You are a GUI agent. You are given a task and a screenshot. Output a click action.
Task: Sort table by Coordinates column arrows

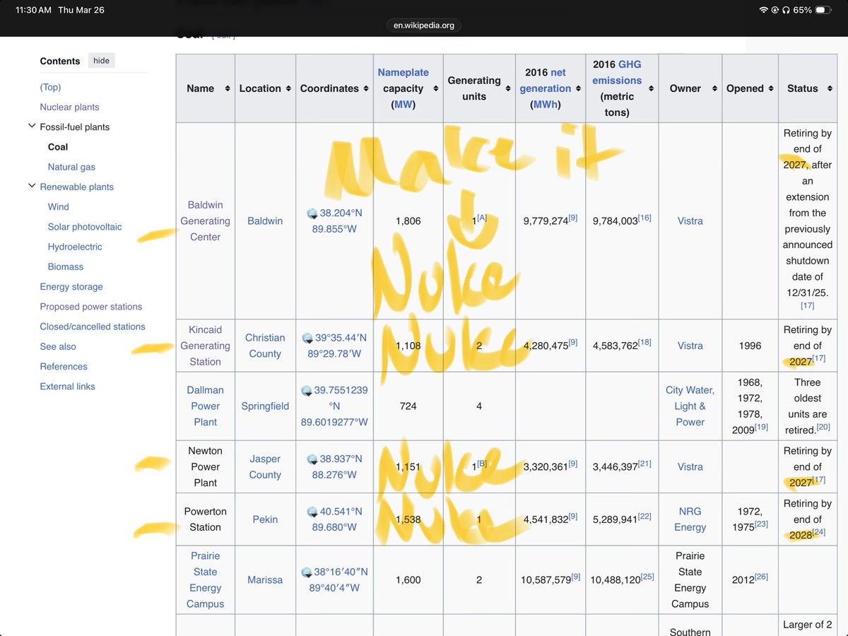point(365,88)
